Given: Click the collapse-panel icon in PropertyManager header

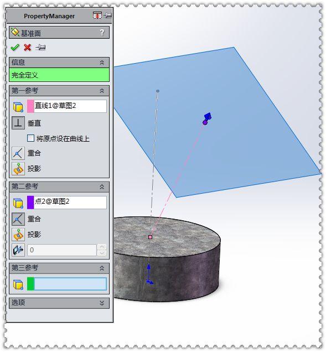Looking at the screenshot, I should (x=97, y=15).
